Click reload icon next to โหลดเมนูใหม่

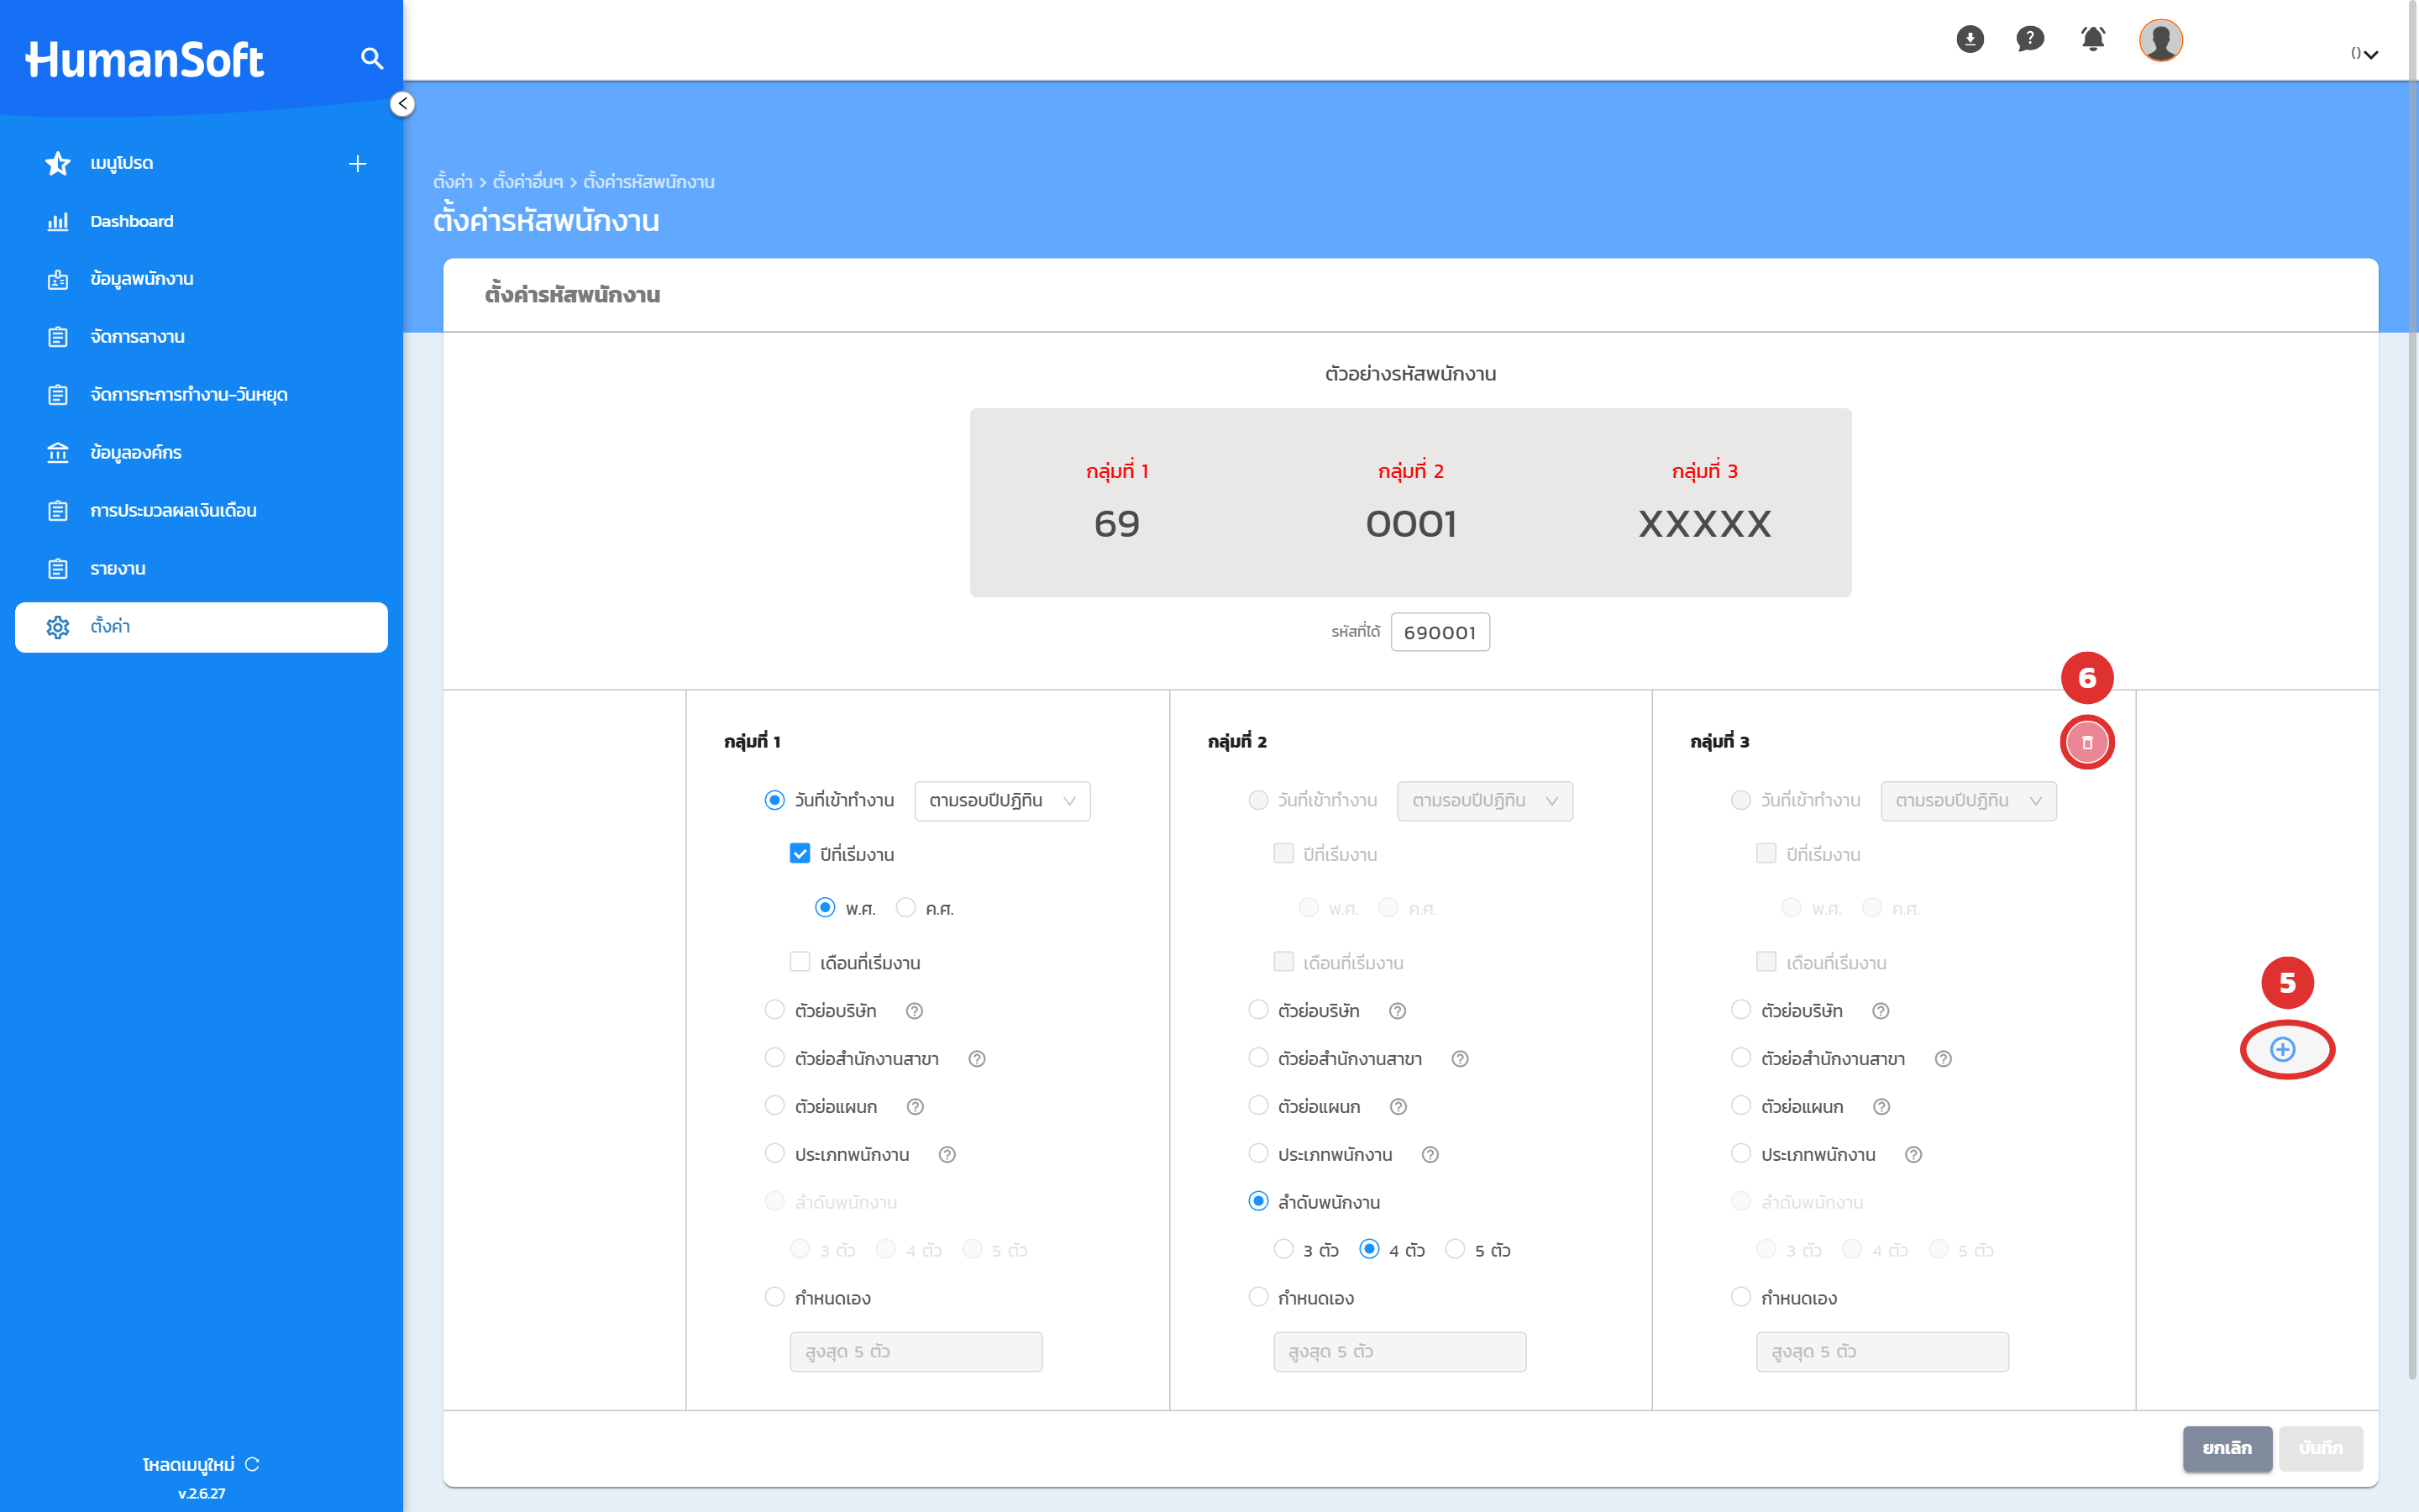(252, 1464)
